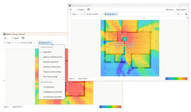
Task: Open Zoom: 70% dropdown in front window
Action: click(83, 79)
